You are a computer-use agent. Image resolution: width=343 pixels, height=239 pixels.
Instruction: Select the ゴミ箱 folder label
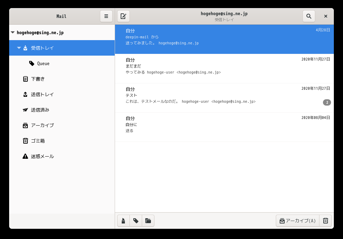click(x=38, y=141)
